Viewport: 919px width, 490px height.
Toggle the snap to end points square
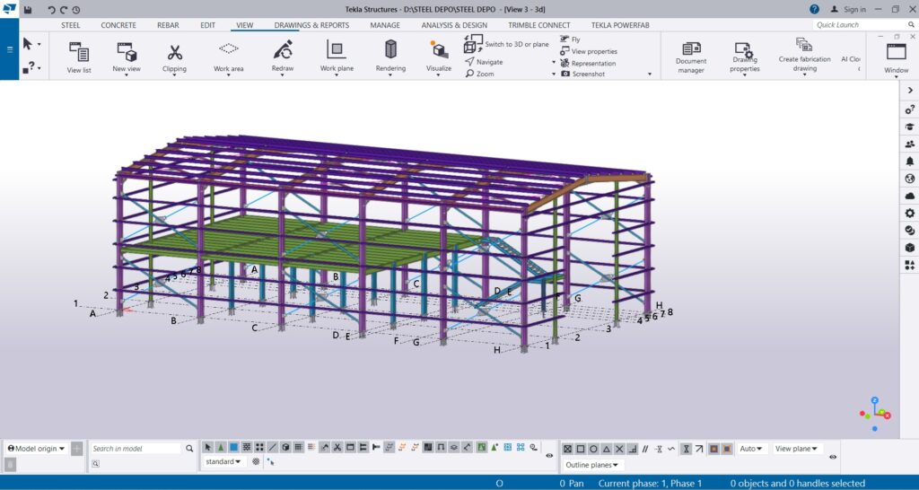point(581,449)
